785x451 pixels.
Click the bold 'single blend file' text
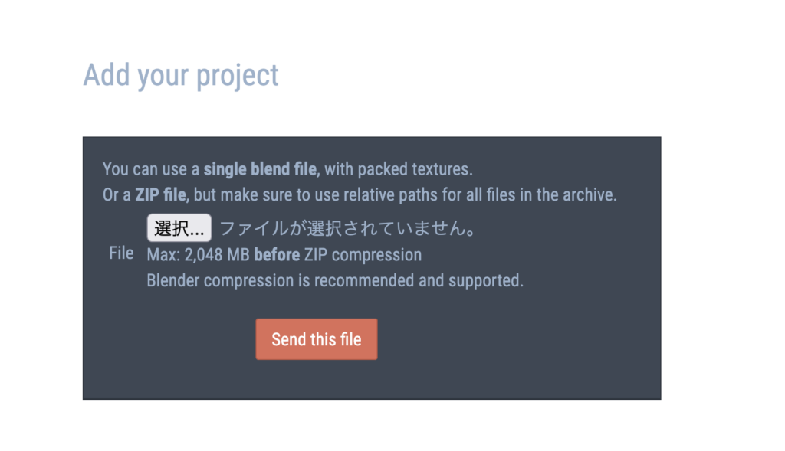(260, 168)
